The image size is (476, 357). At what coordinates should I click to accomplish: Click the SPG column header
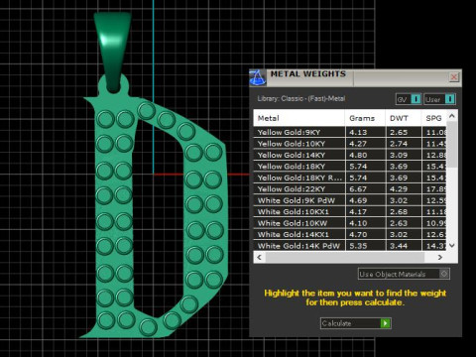tap(434, 118)
